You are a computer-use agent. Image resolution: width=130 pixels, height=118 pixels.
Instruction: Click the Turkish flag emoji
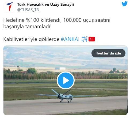tap(92, 39)
